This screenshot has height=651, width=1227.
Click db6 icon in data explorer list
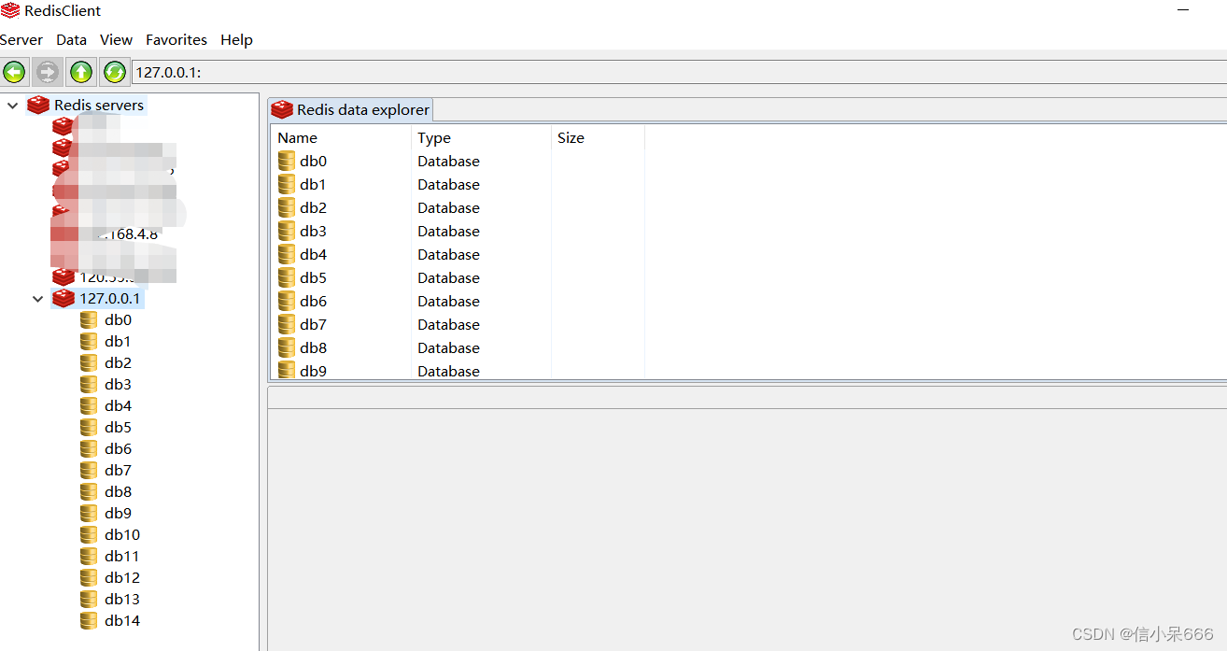click(x=287, y=302)
